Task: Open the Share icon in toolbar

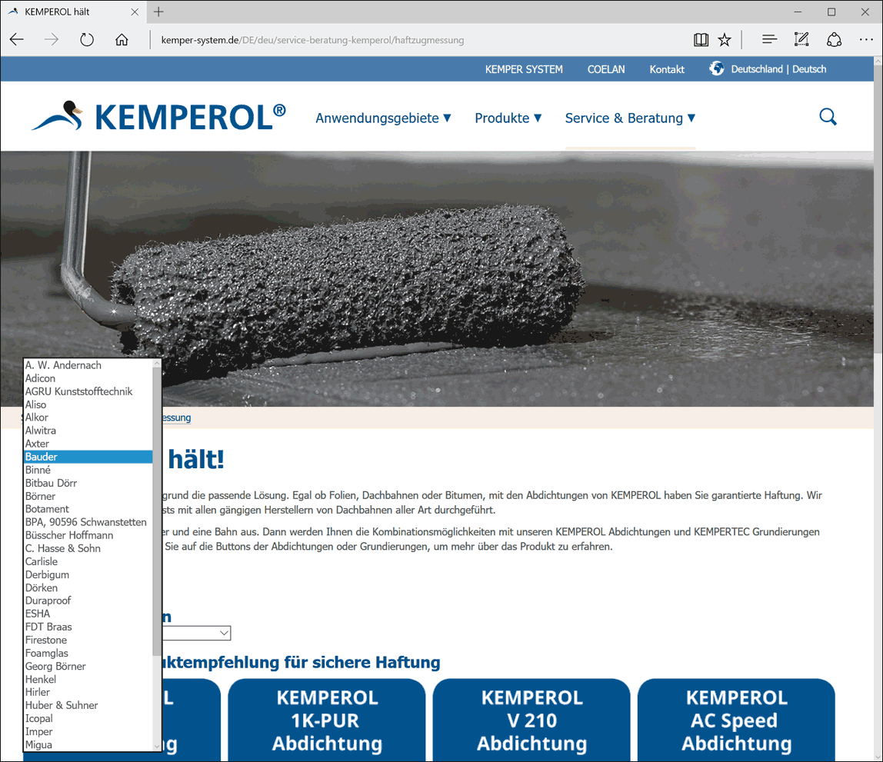Action: (x=834, y=39)
